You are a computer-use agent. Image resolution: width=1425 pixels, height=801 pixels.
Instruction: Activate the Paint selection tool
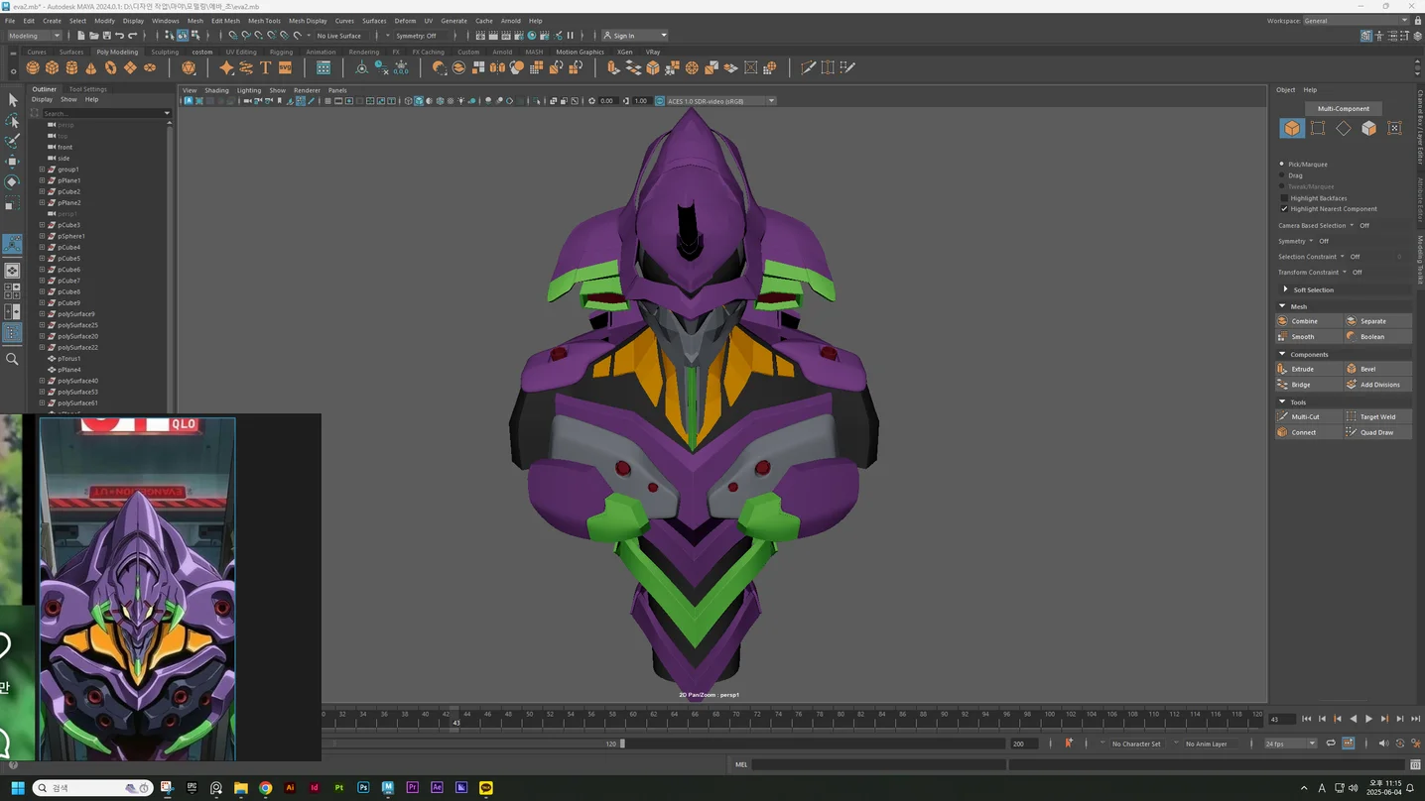[12, 141]
